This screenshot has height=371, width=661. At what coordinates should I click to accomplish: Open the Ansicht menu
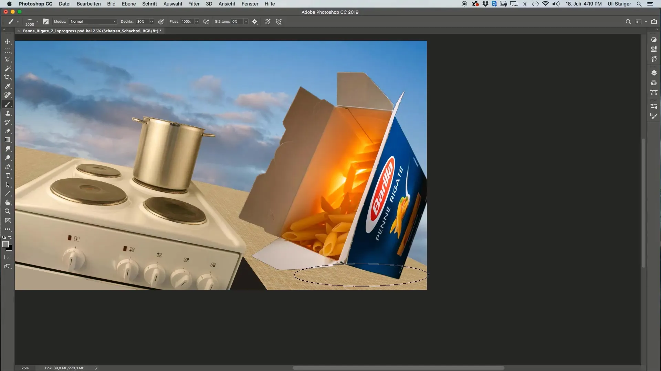227,4
